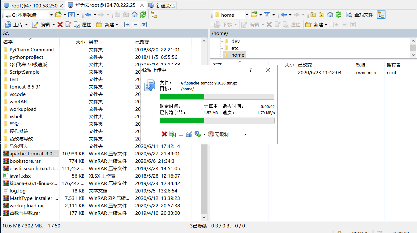Go back in remote panel history

(x=284, y=15)
